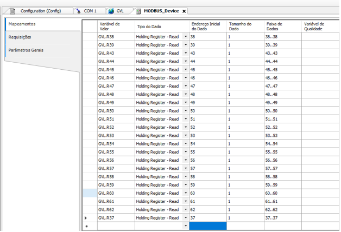Click the Faixa de Dados column header

(x=282, y=26)
